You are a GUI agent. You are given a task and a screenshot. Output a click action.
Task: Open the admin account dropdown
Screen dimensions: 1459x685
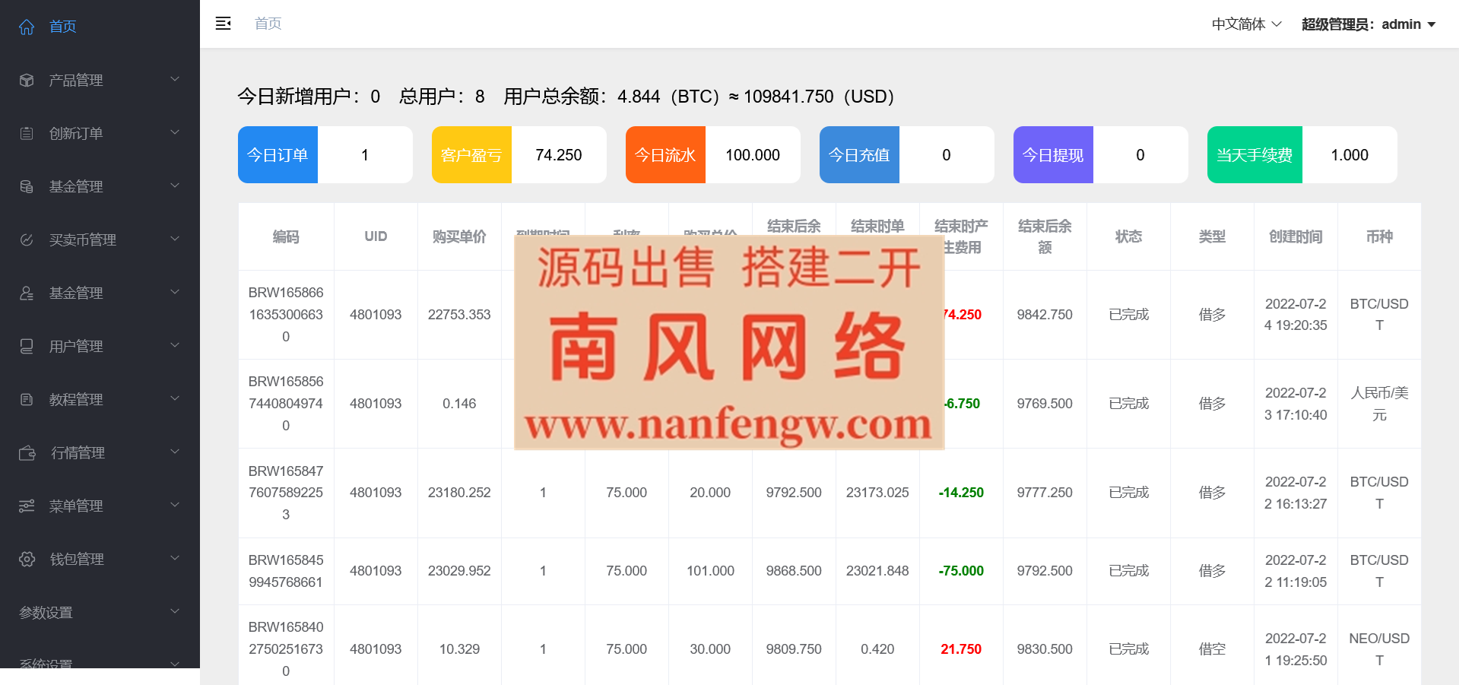click(1368, 24)
